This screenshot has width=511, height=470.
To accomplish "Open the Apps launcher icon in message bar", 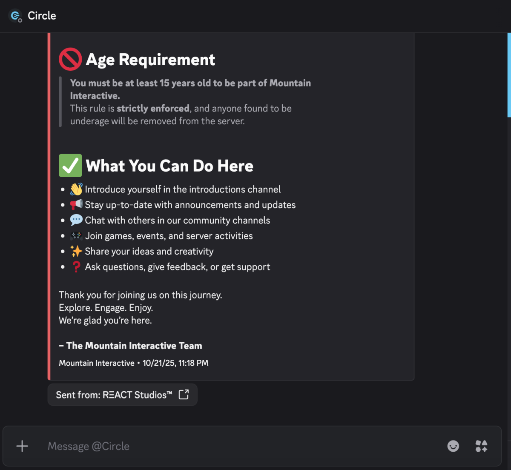I will tap(481, 446).
